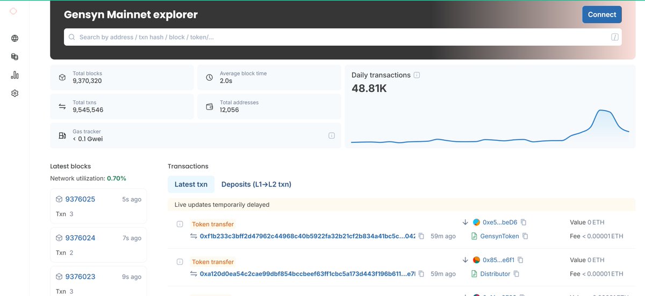Switch to Latest txn tab

point(191,184)
